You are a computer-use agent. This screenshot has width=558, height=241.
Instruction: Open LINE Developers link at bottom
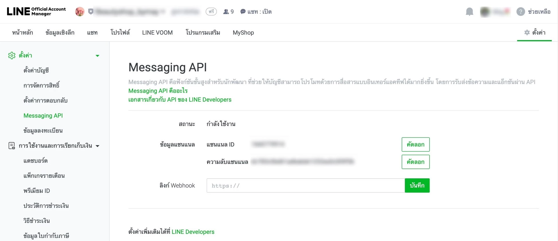(193, 232)
